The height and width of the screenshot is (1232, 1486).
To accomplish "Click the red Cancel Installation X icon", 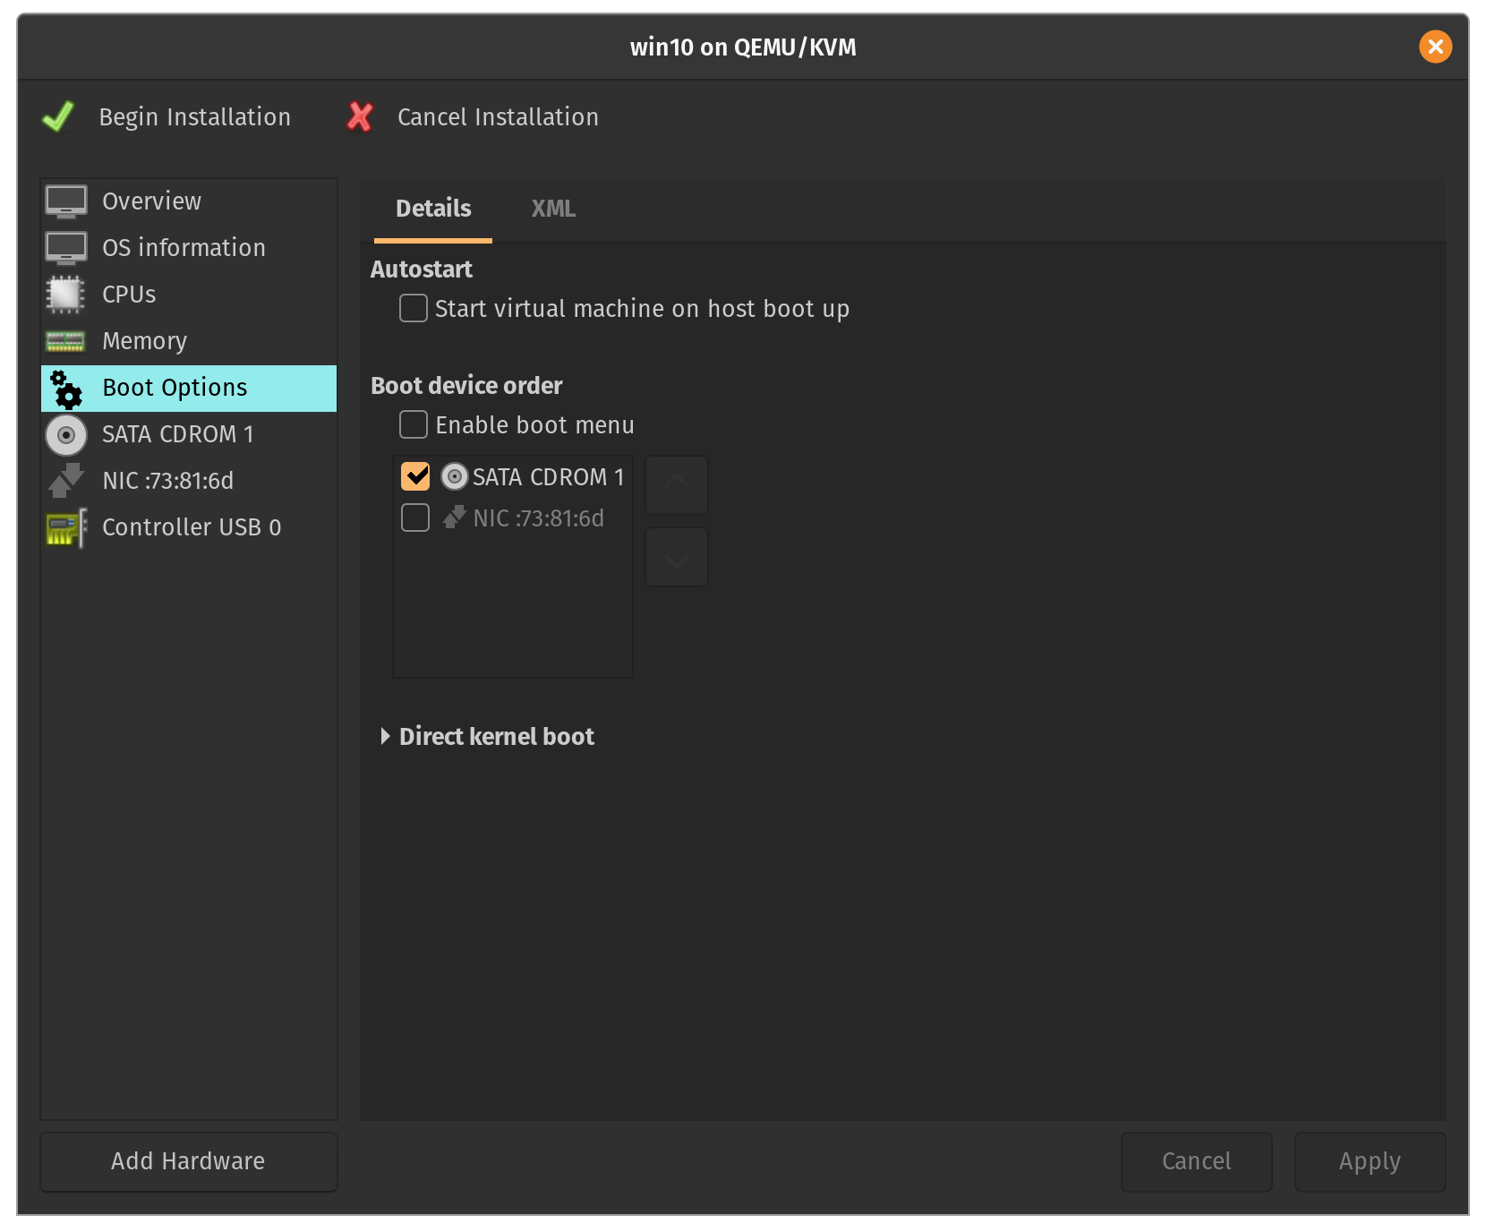I will coord(360,117).
